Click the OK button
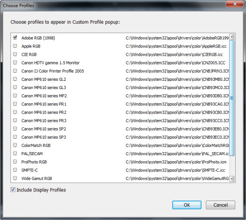Viewport: 246px width, 220px height. pos(187,205)
